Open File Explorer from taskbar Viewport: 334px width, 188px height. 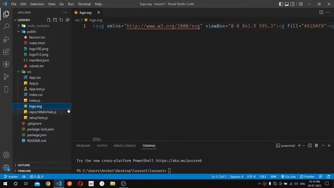(113, 183)
